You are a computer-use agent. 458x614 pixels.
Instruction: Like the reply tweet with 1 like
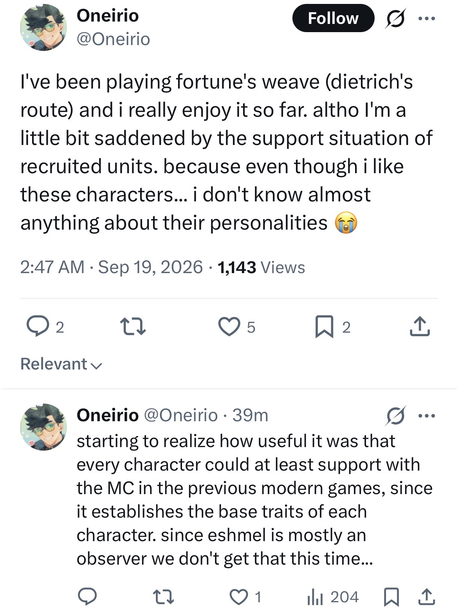pyautogui.click(x=245, y=597)
